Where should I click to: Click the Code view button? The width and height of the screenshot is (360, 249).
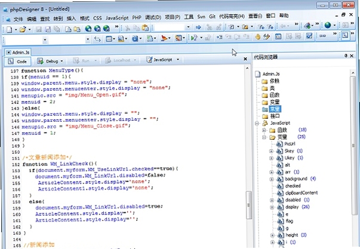click(x=17, y=62)
